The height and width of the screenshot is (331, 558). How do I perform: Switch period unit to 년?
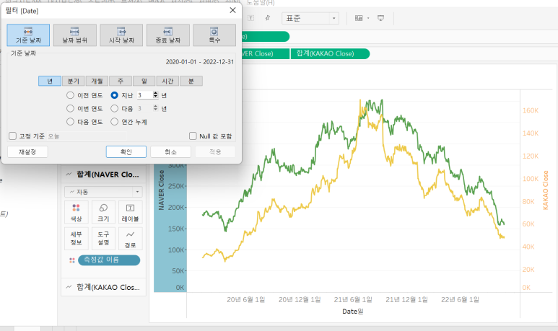click(50, 81)
